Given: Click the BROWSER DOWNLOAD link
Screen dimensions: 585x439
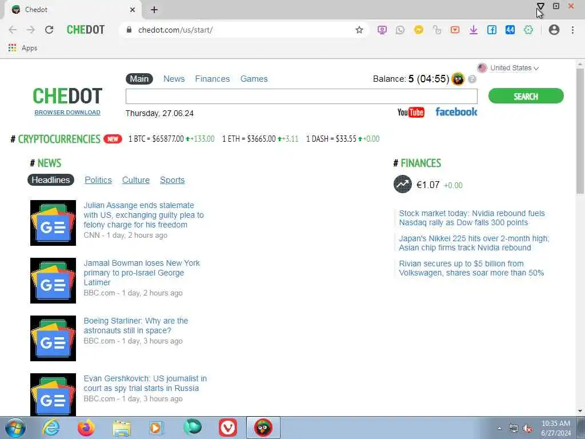Looking at the screenshot, I should [x=67, y=112].
